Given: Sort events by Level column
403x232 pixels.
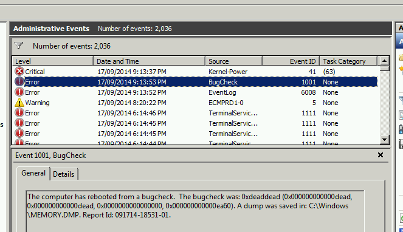Looking at the screenshot, I should 53,61.
